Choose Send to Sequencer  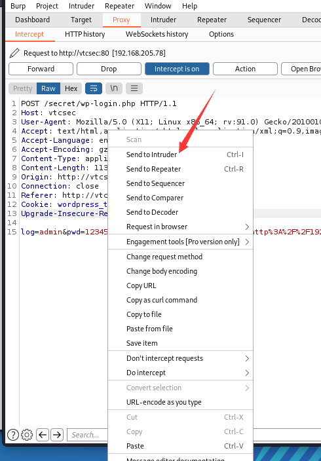click(180, 183)
